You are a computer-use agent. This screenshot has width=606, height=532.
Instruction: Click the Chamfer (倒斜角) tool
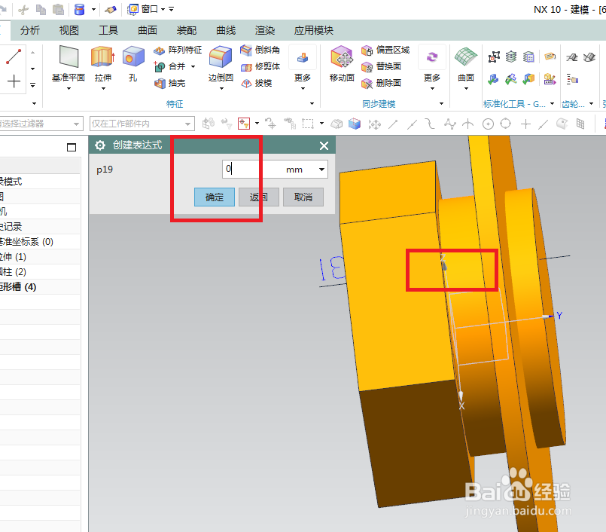tap(260, 50)
